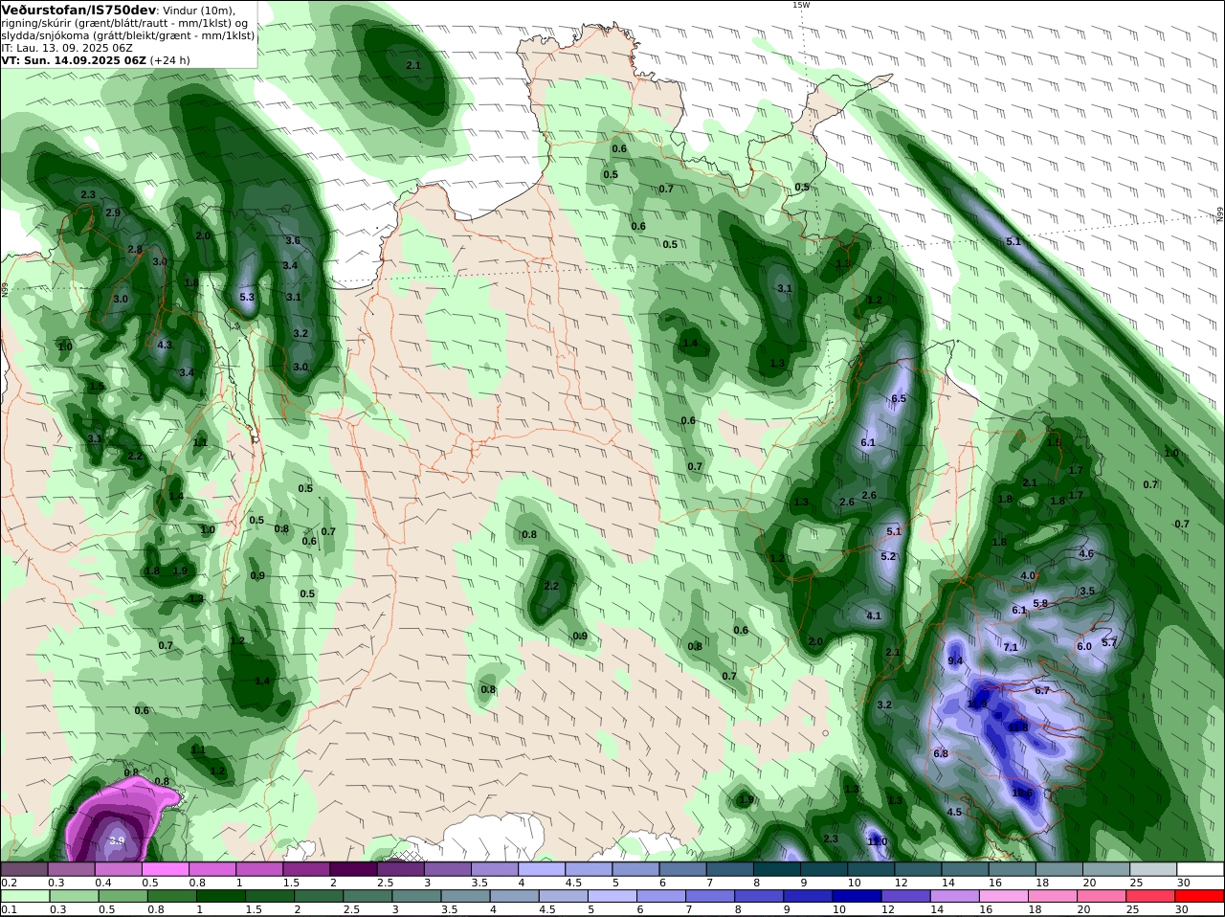Click the 6.0 precipitation value on the map
Viewport: 1225px width, 917px height.
pyautogui.click(x=1084, y=646)
